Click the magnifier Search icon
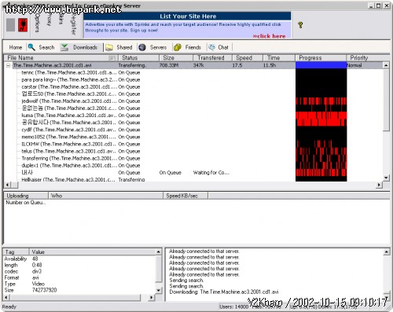 tap(31, 47)
